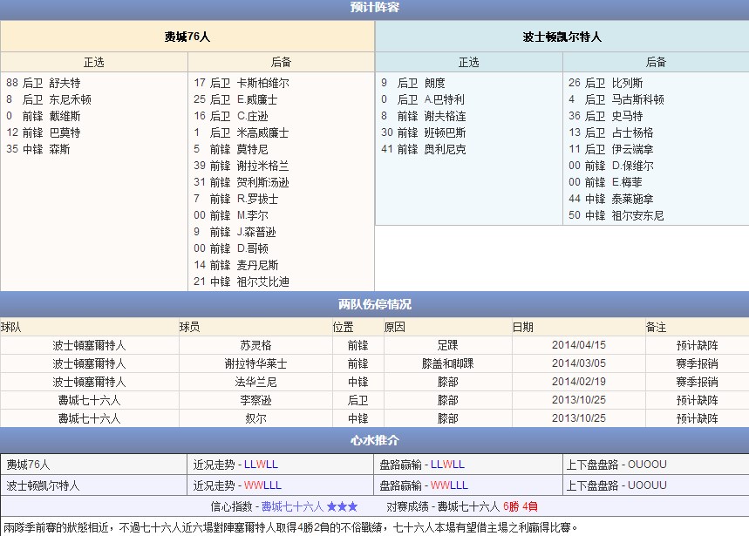This screenshot has height=536, width=749.
Task: Select the date '2014/02/19'
Action: point(578,382)
